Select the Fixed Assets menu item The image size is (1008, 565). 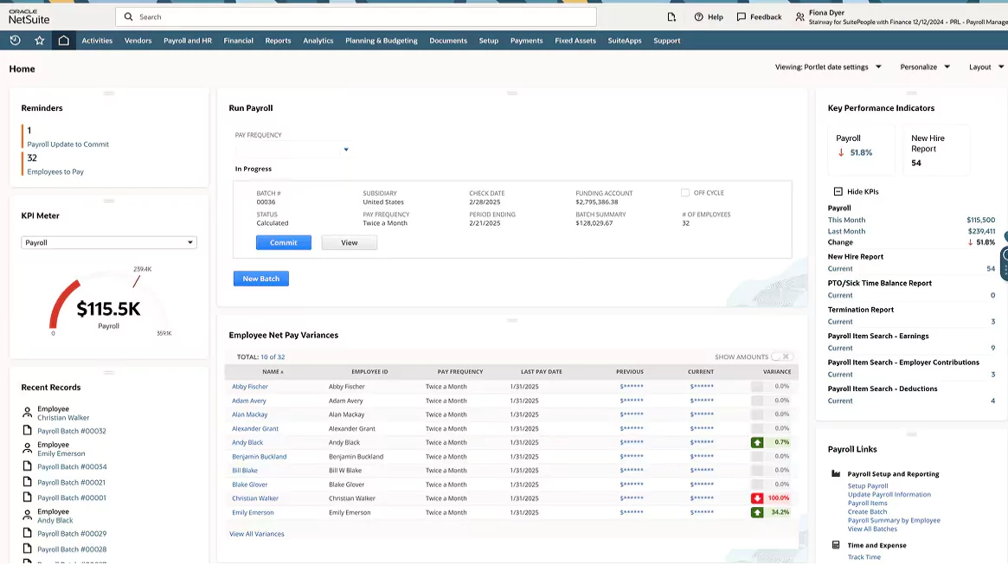pyautogui.click(x=575, y=40)
